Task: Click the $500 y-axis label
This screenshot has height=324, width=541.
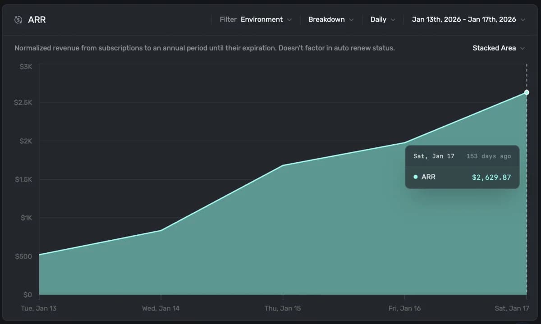Action: tap(23, 256)
